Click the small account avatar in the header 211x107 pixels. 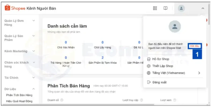181,8
